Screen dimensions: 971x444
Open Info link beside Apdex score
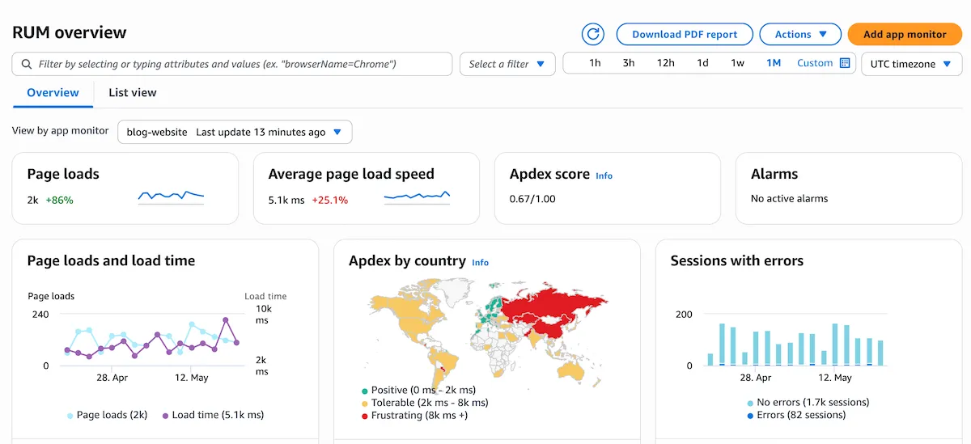click(604, 175)
